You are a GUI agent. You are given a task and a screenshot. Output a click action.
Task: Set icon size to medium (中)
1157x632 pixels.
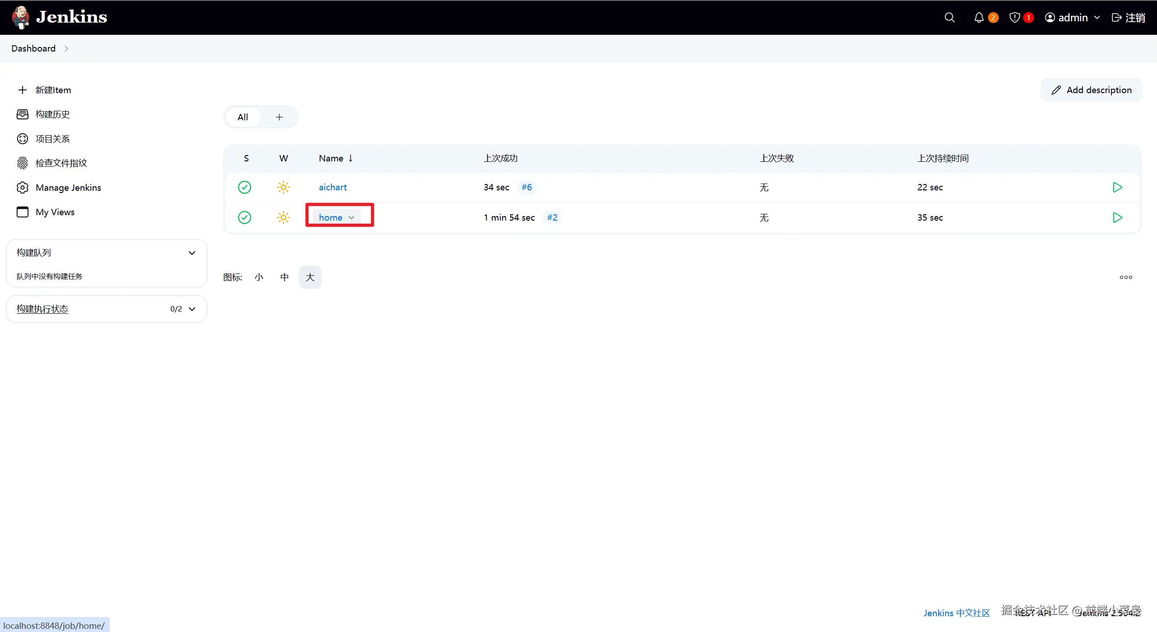[284, 277]
